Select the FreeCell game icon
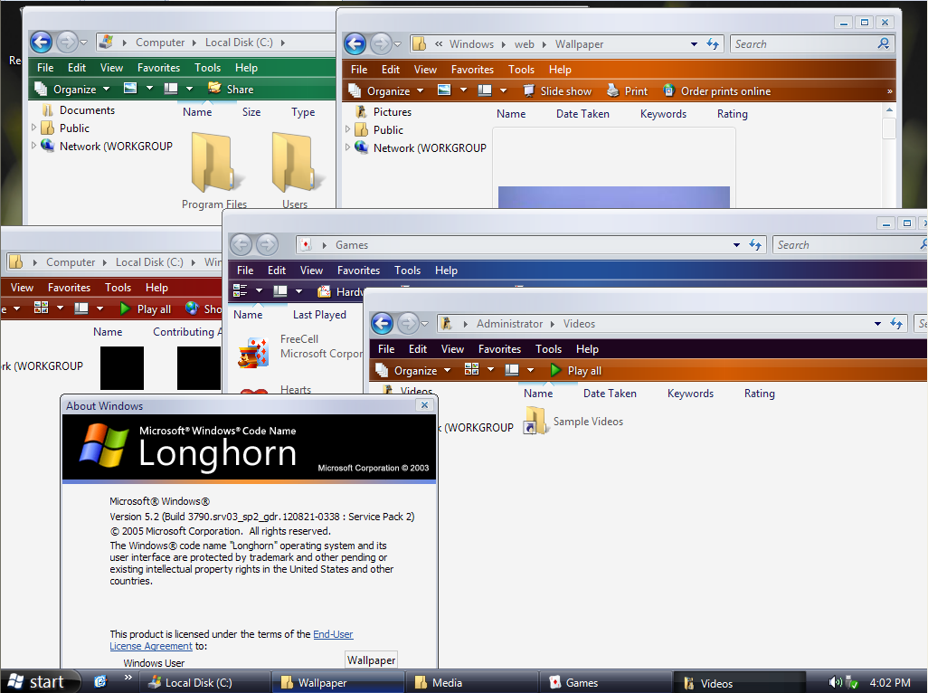Image resolution: width=928 pixels, height=693 pixels. click(x=253, y=352)
